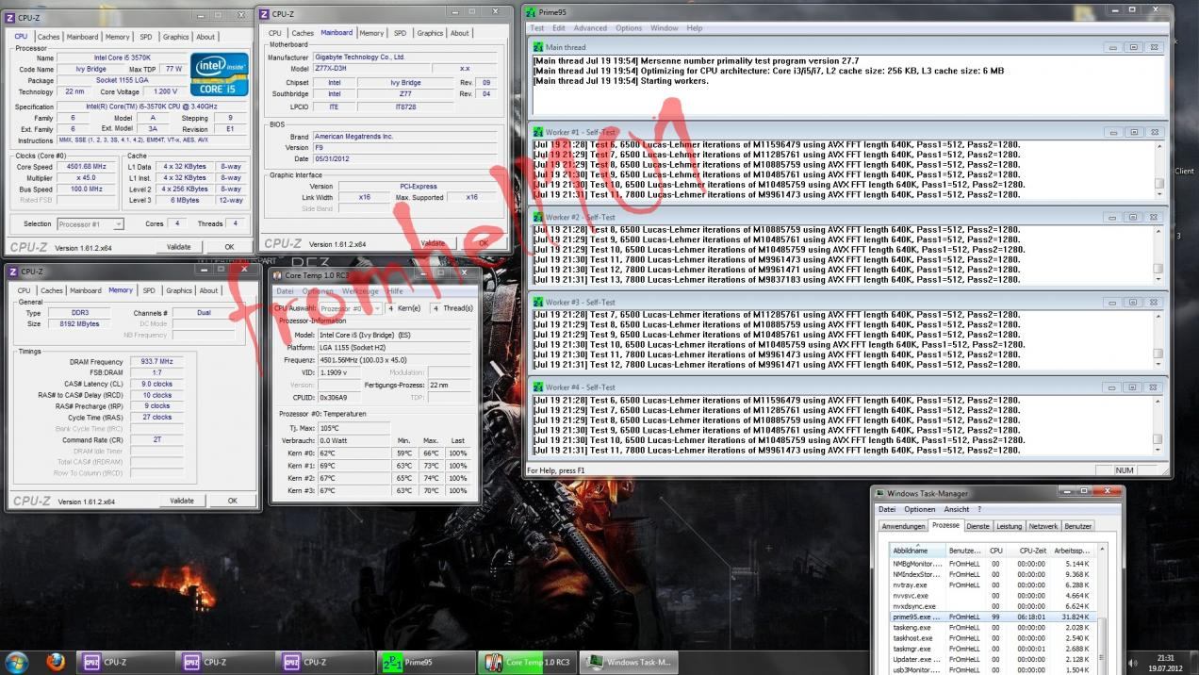Open the Windows Start menu orb
The height and width of the screenshot is (675, 1199).
coord(18,662)
